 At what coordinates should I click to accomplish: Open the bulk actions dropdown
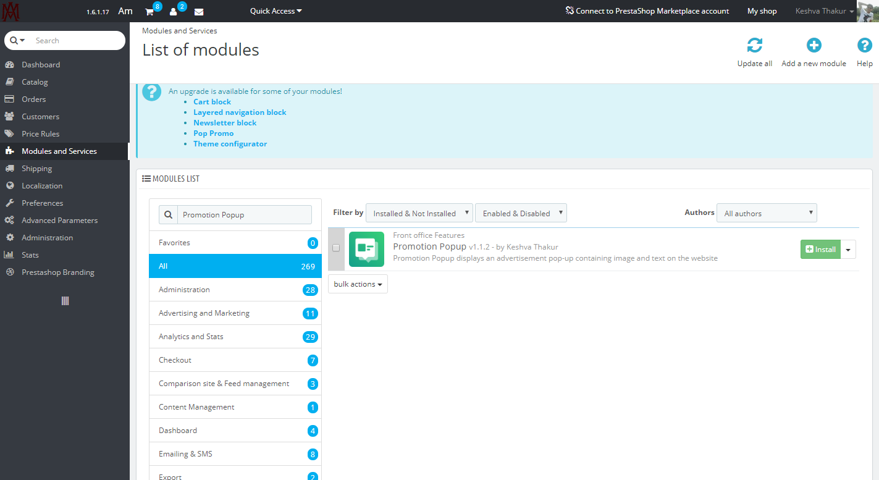[x=358, y=284]
